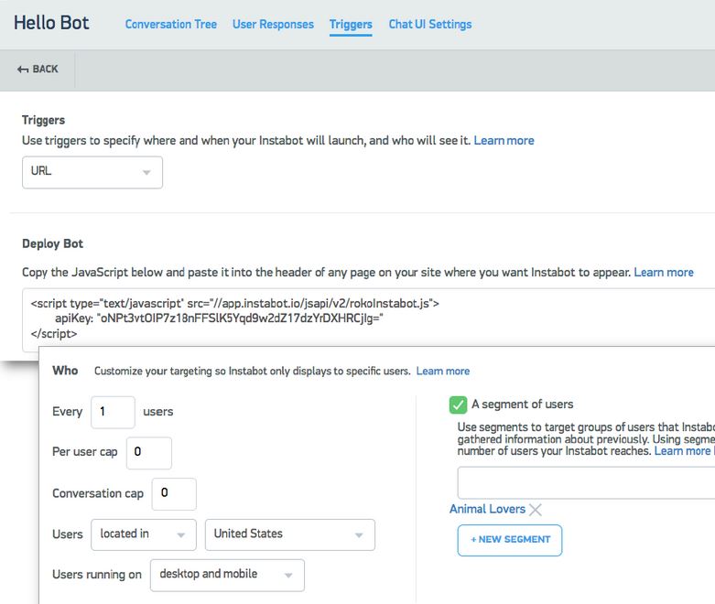Click the segment search input field
This screenshot has height=604, width=715.
(x=586, y=483)
